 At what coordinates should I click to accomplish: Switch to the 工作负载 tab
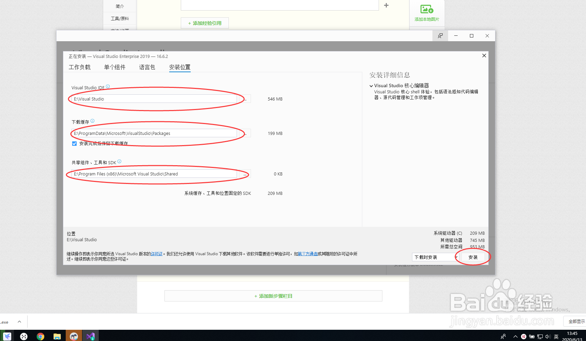(80, 67)
